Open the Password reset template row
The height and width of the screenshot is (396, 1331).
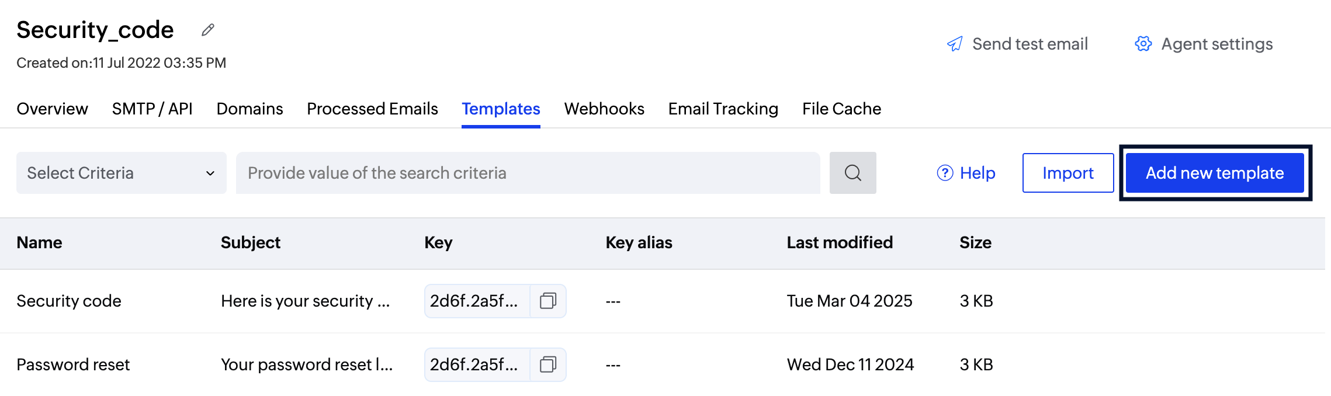click(x=73, y=364)
